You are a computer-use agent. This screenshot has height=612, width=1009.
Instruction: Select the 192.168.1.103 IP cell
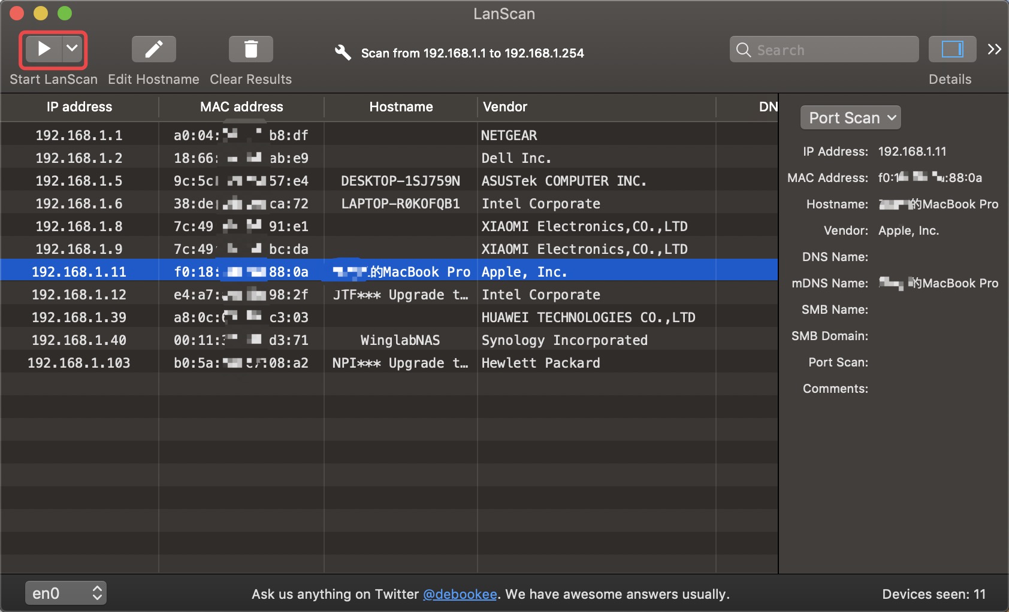pyautogui.click(x=79, y=363)
